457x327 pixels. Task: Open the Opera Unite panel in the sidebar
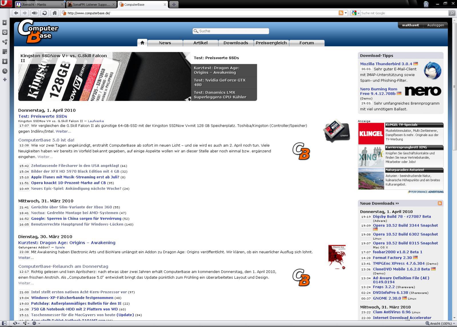click(5, 42)
